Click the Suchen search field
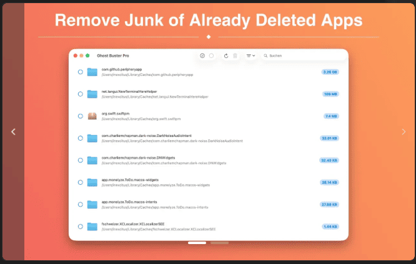Image resolution: width=416 pixels, height=264 pixels. [304, 55]
